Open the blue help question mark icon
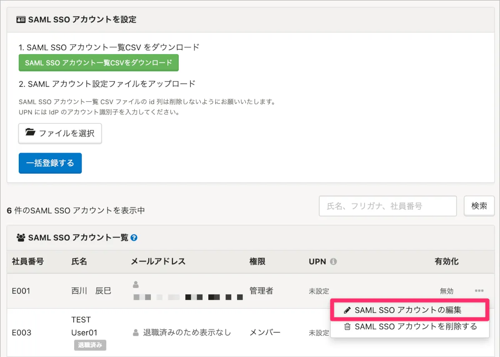The image size is (500, 357). [x=134, y=238]
